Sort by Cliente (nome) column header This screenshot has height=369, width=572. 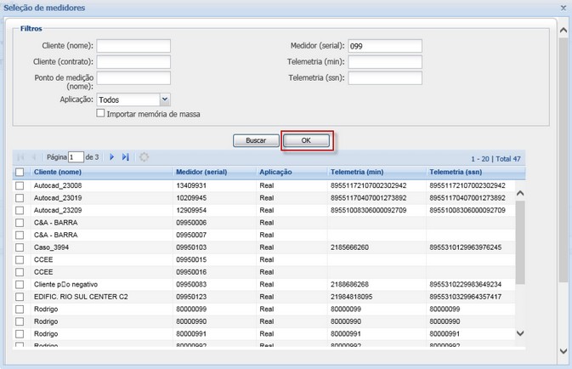coord(58,172)
